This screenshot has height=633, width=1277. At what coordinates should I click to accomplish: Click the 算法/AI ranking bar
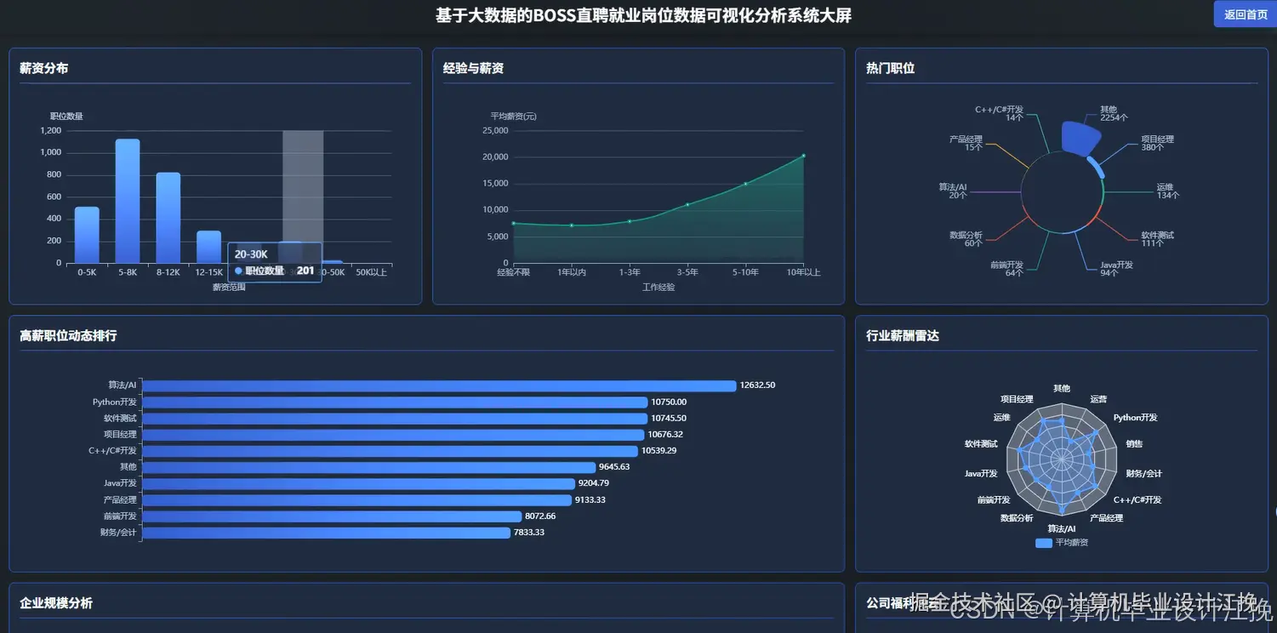(x=438, y=385)
